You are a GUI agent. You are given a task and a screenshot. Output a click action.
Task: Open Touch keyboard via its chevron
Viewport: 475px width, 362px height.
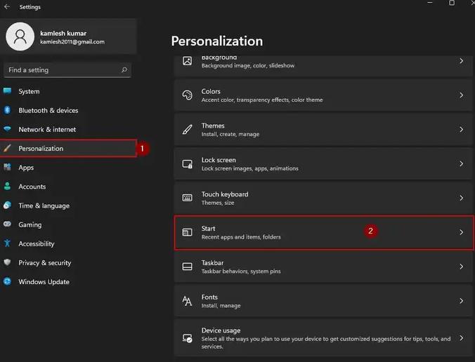pos(461,198)
